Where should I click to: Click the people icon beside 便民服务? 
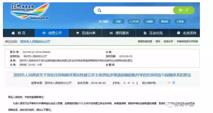tap(111, 33)
